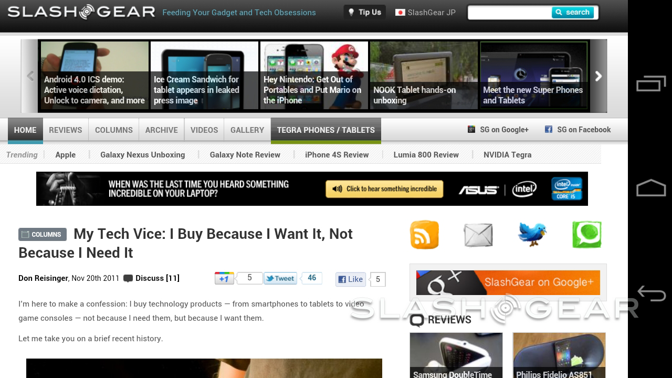Screen dimensions: 672x378
Task: Click the Facebook Like button
Action: [351, 279]
